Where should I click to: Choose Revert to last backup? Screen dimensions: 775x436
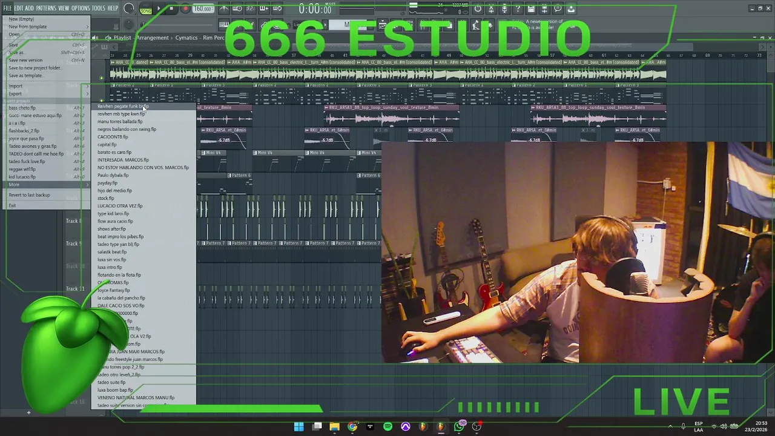pos(46,195)
